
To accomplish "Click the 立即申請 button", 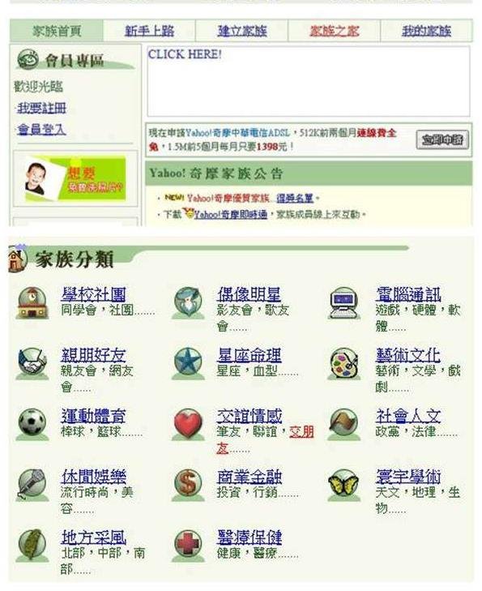I will pyautogui.click(x=442, y=139).
